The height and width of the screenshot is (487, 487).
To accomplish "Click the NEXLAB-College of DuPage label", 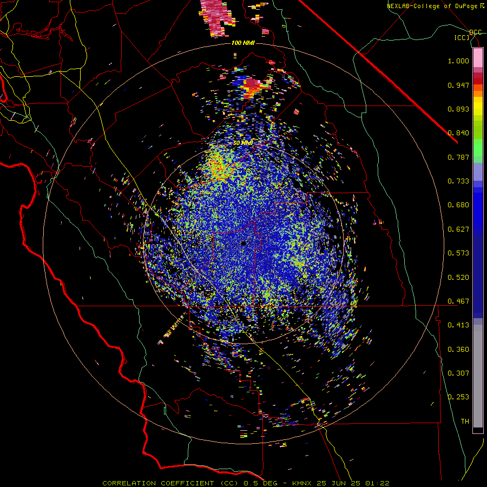I will [x=432, y=6].
